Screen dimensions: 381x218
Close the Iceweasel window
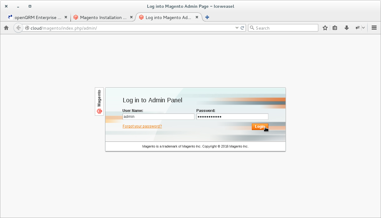click(6, 6)
